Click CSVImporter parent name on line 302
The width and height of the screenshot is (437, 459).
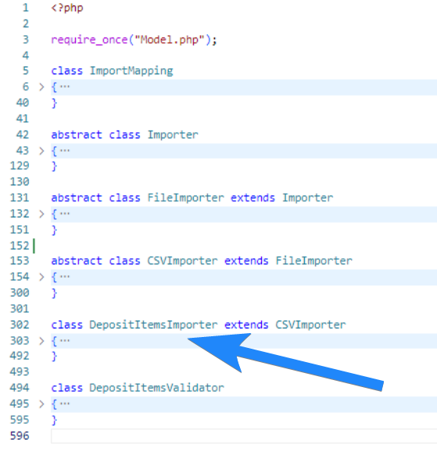(310, 325)
